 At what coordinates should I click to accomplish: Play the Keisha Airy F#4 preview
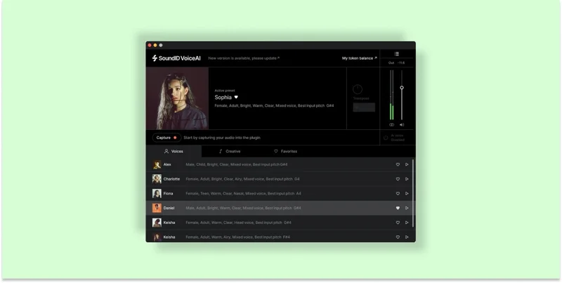pos(407,237)
